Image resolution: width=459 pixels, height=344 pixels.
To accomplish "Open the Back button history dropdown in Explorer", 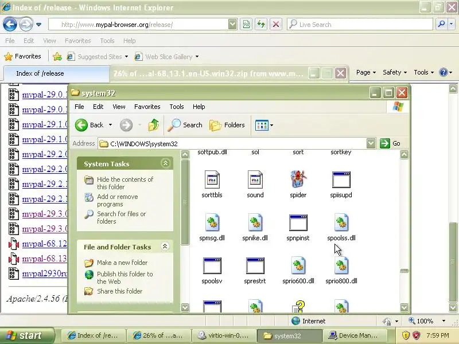I will [x=110, y=125].
